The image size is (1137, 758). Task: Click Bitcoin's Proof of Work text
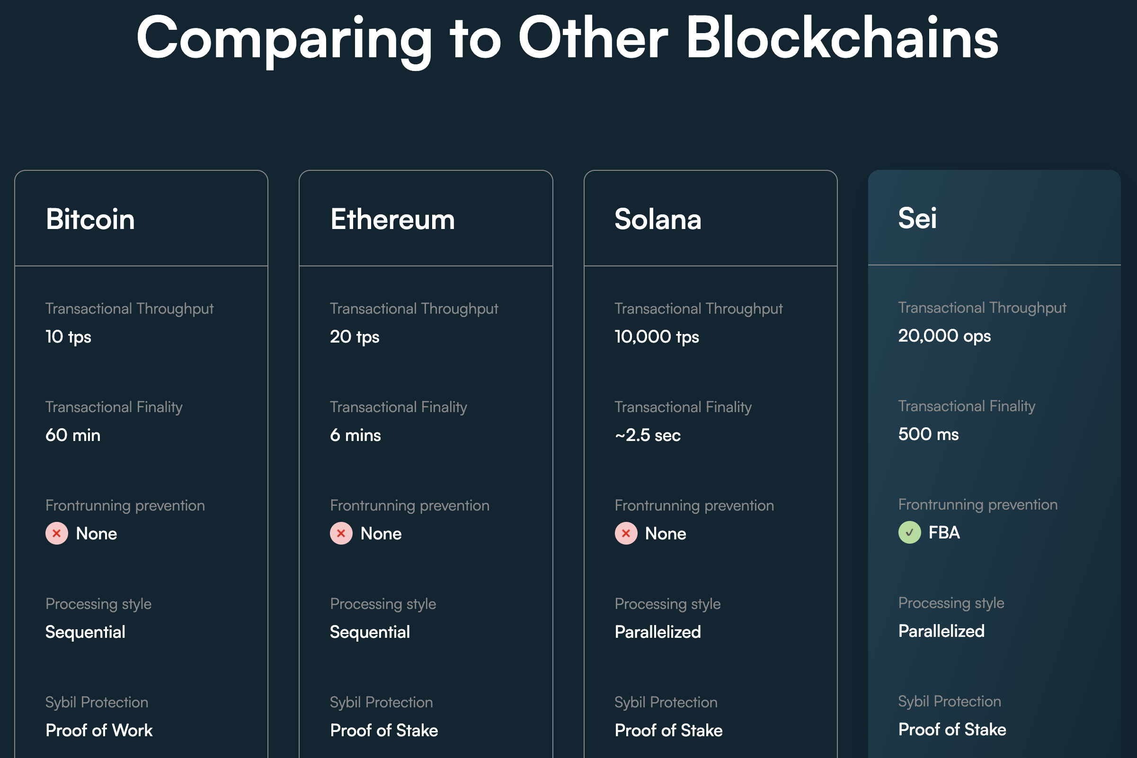(98, 730)
